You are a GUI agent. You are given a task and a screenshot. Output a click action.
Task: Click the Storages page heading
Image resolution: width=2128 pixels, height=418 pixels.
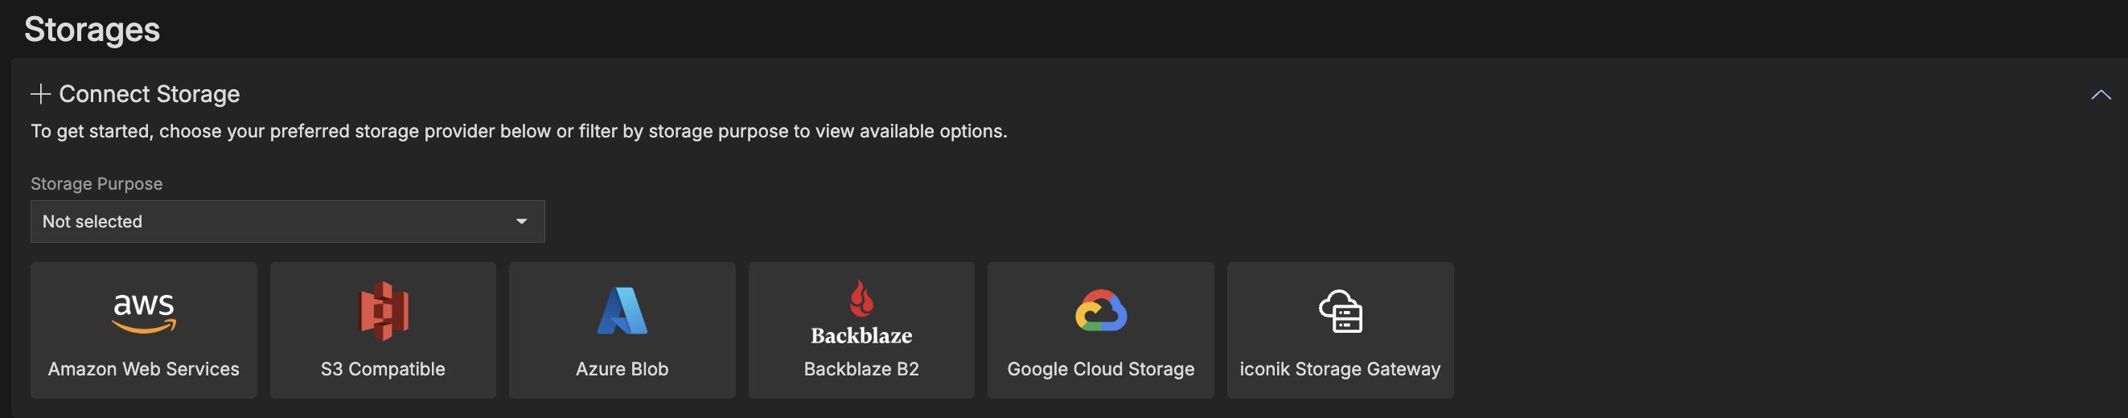point(92,30)
